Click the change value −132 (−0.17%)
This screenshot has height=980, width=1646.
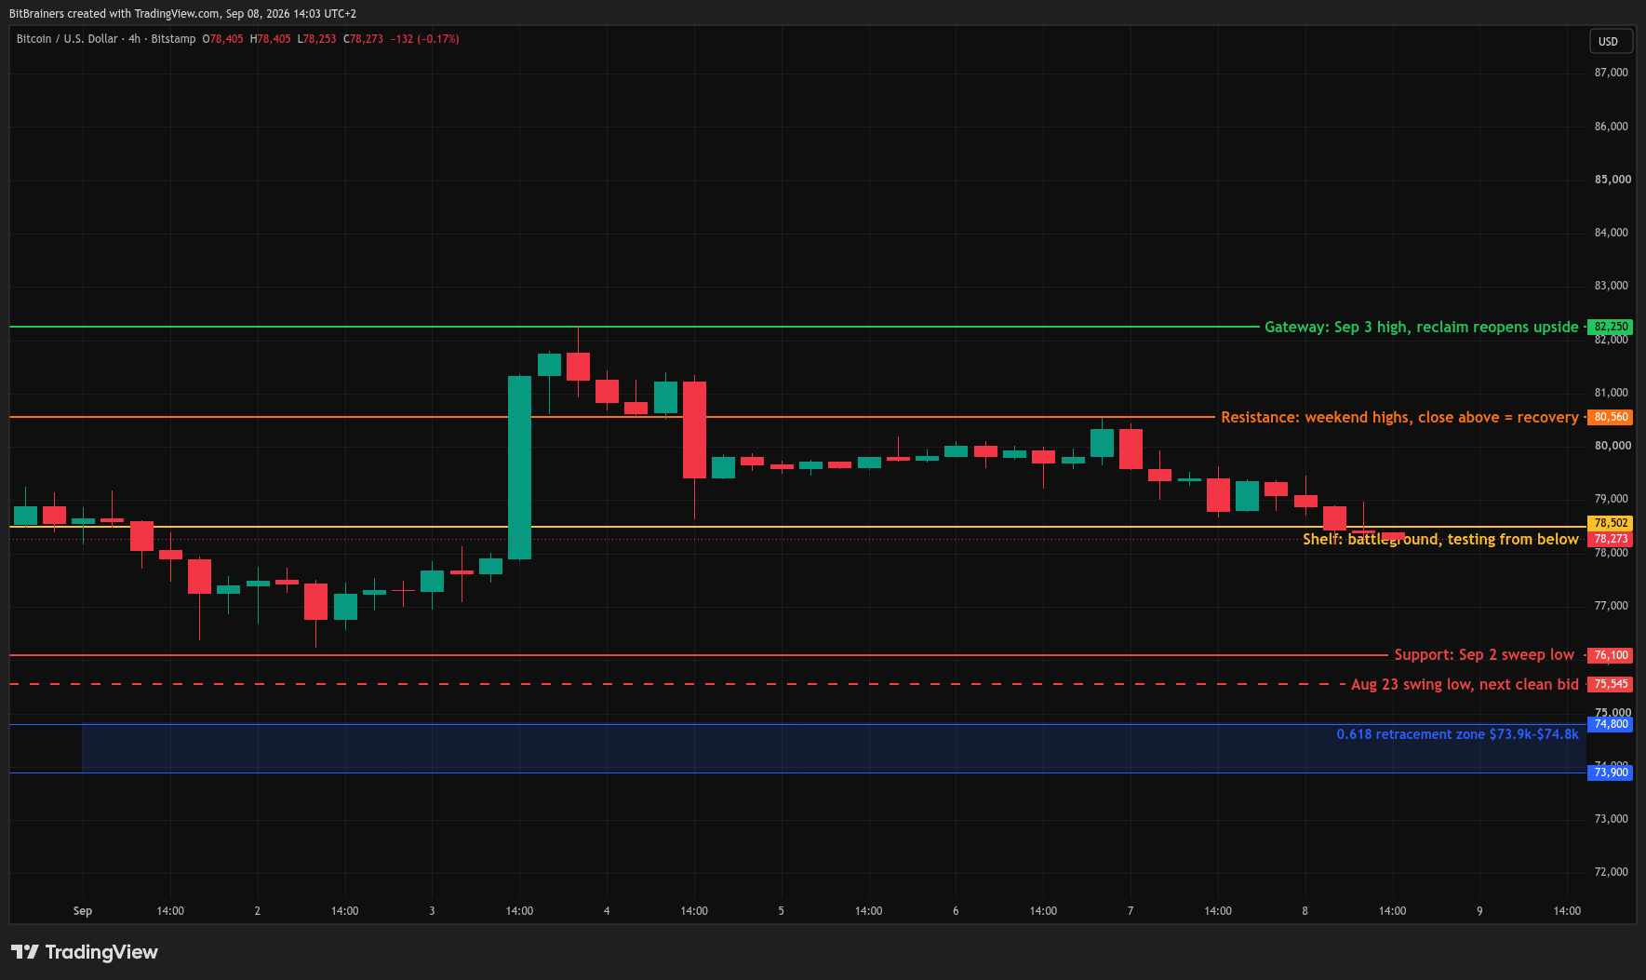425,39
